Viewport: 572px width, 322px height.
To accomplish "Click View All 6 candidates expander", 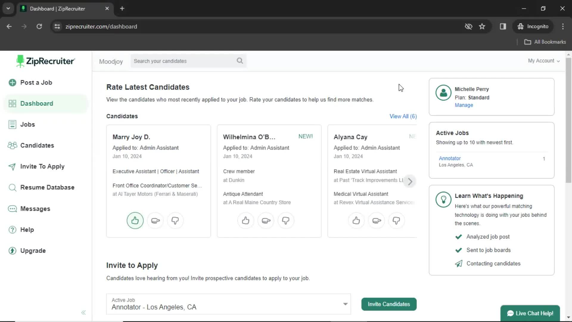I will pos(403,116).
